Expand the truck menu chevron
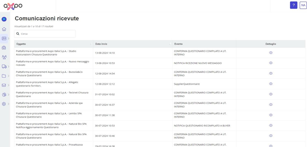 pyautogui.click(x=9, y=66)
